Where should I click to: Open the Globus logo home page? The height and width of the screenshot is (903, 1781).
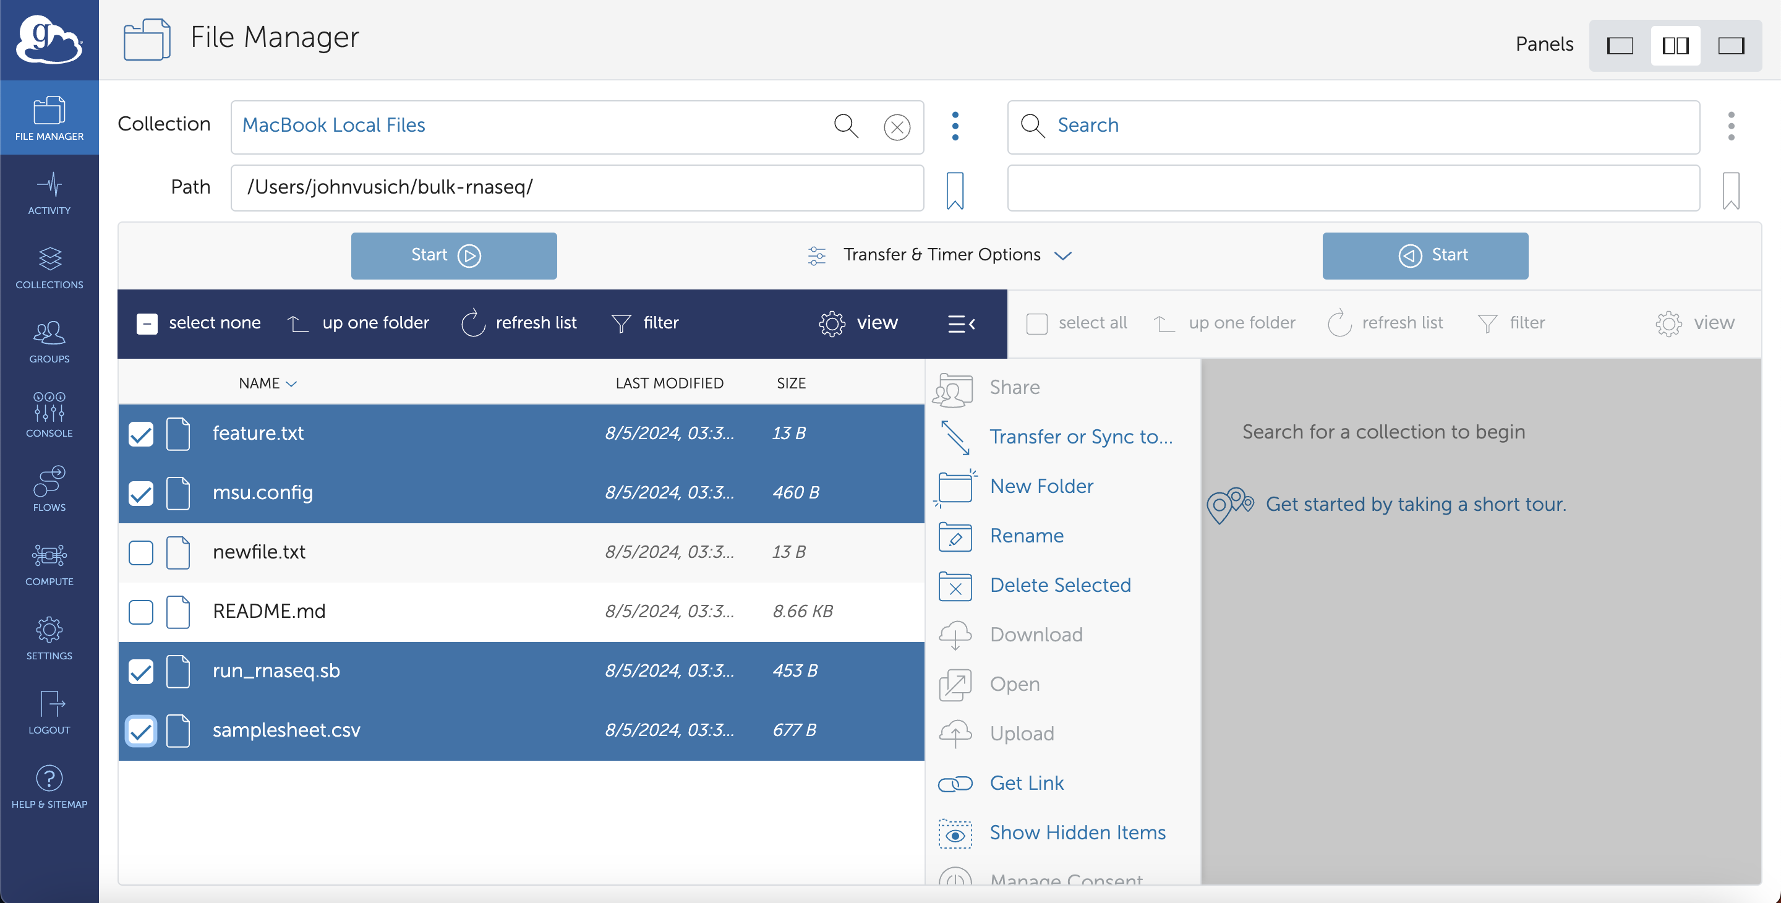pos(49,40)
